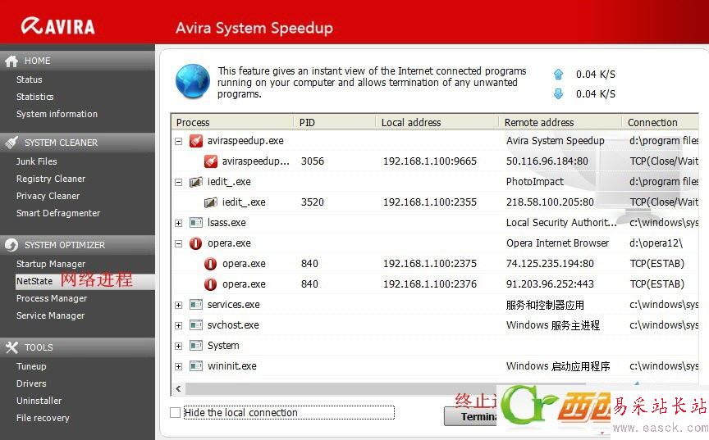
Task: Sort by Process column header
Action: (232, 122)
